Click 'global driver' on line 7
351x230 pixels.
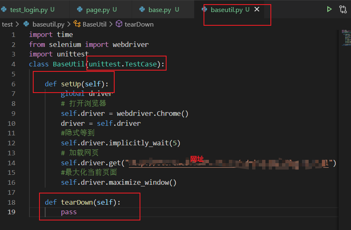pyautogui.click(x=86, y=94)
